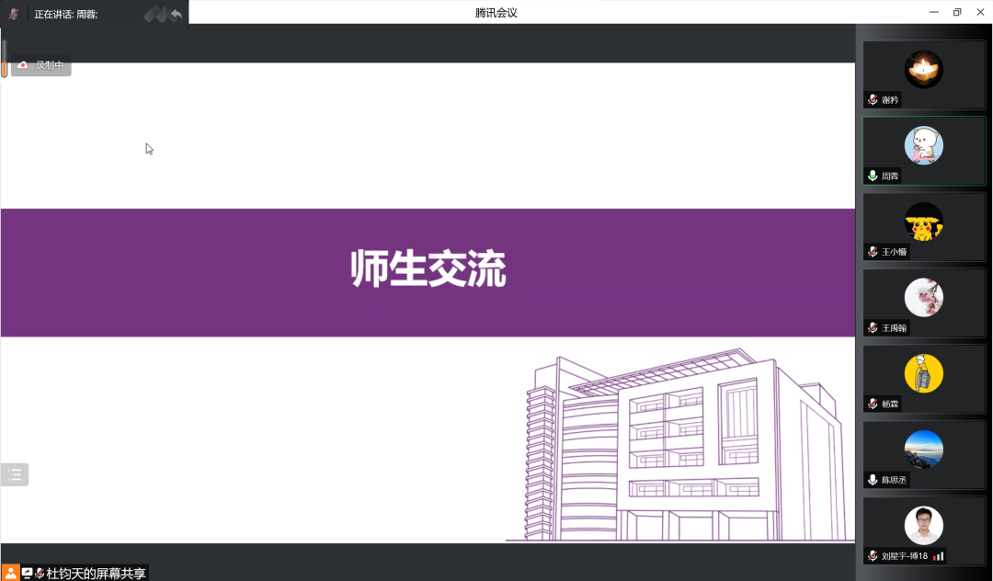
Task: Click the 师生交流 slide title banner
Action: (x=428, y=272)
